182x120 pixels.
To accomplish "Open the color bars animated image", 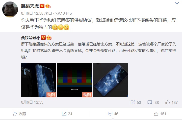I will (x=74, y=80).
